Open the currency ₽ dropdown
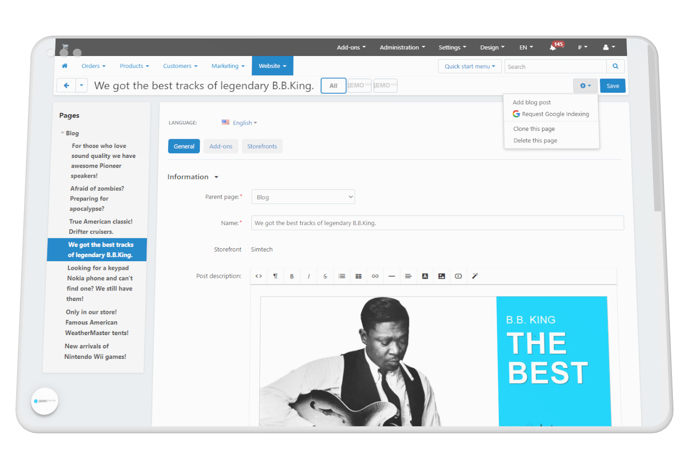The width and height of the screenshot is (689, 459). [x=583, y=47]
